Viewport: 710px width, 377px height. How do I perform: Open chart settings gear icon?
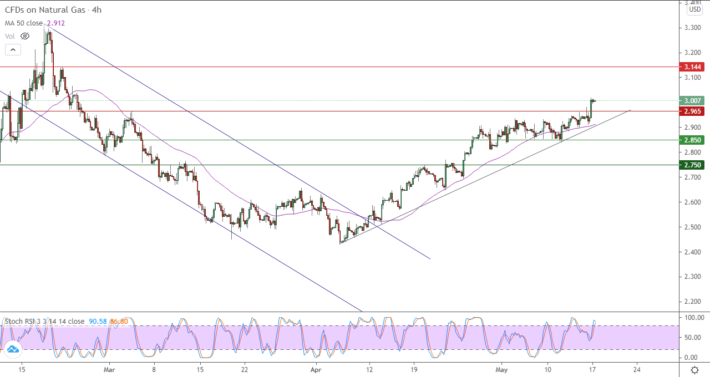(694, 369)
